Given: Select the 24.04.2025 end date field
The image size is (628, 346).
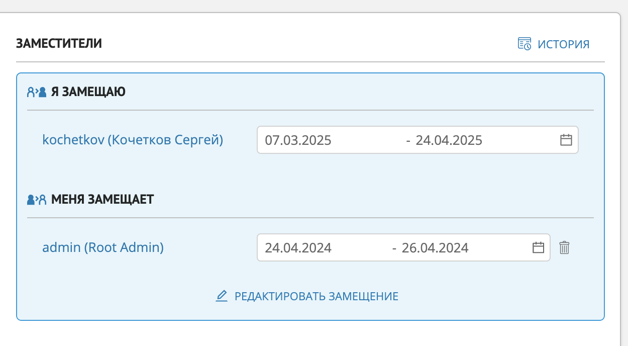Looking at the screenshot, I should pyautogui.click(x=449, y=140).
